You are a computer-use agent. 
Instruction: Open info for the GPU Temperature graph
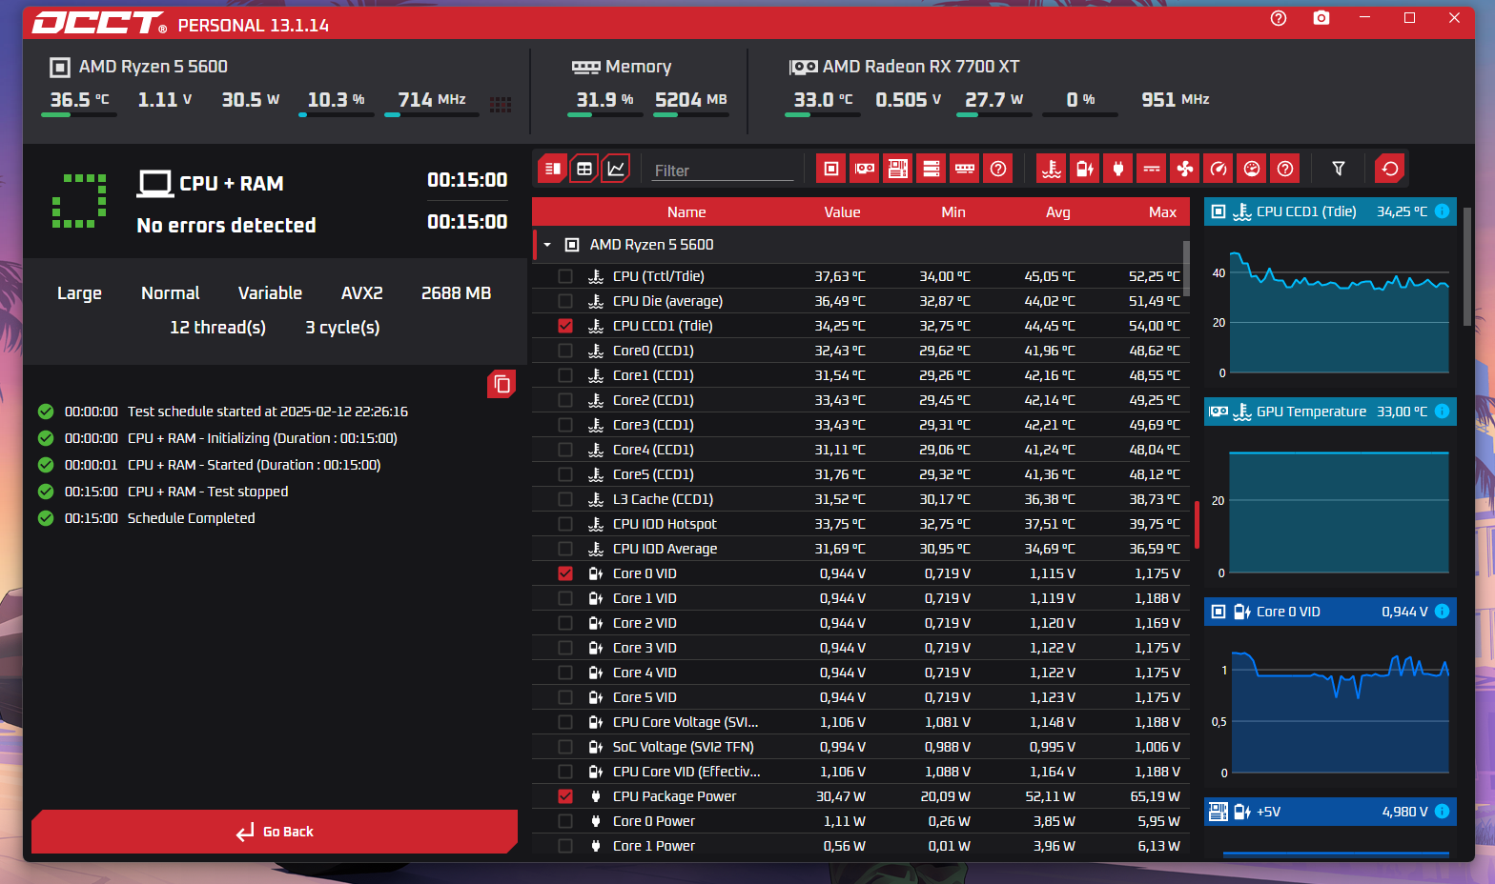coord(1443,412)
